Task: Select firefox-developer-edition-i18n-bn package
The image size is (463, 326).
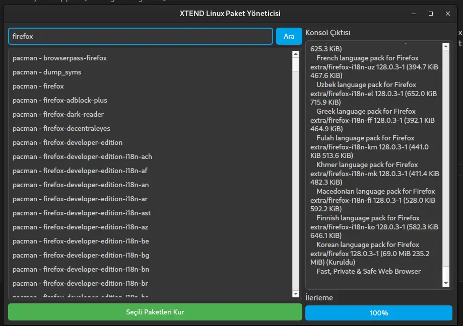Action: coord(151,270)
